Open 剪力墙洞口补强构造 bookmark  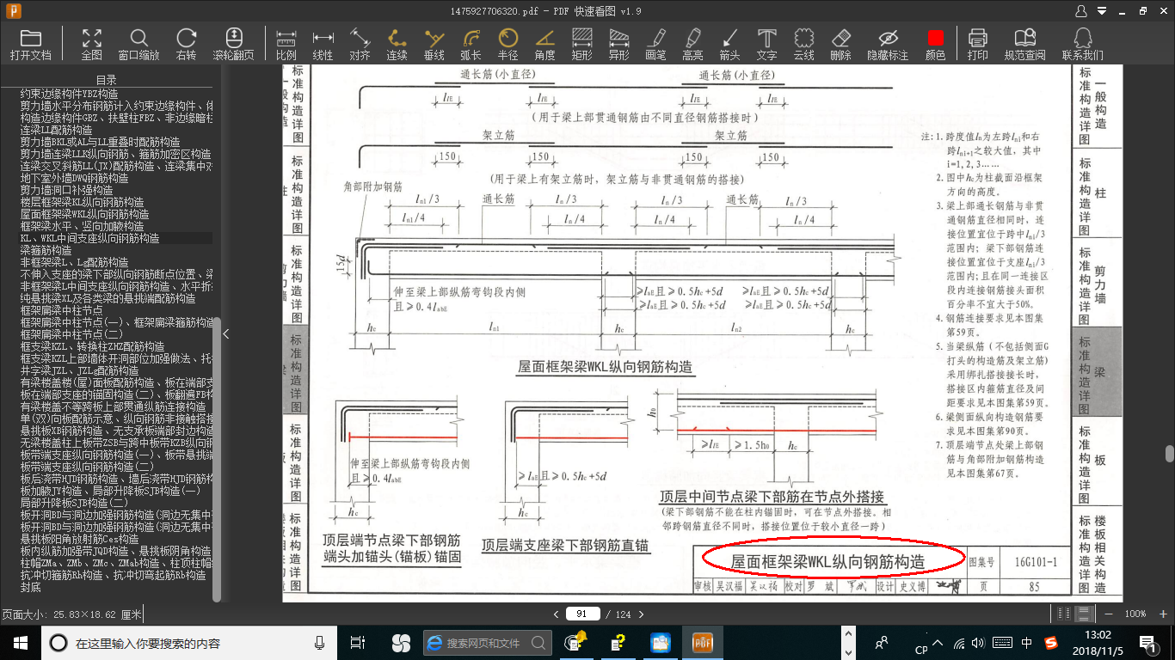tap(66, 190)
